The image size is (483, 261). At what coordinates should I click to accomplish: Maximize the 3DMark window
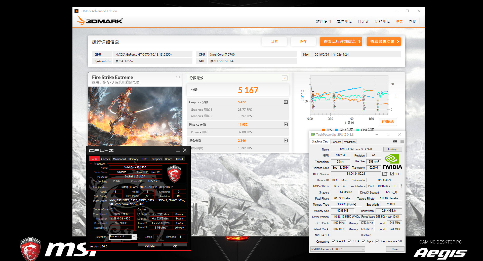click(407, 11)
